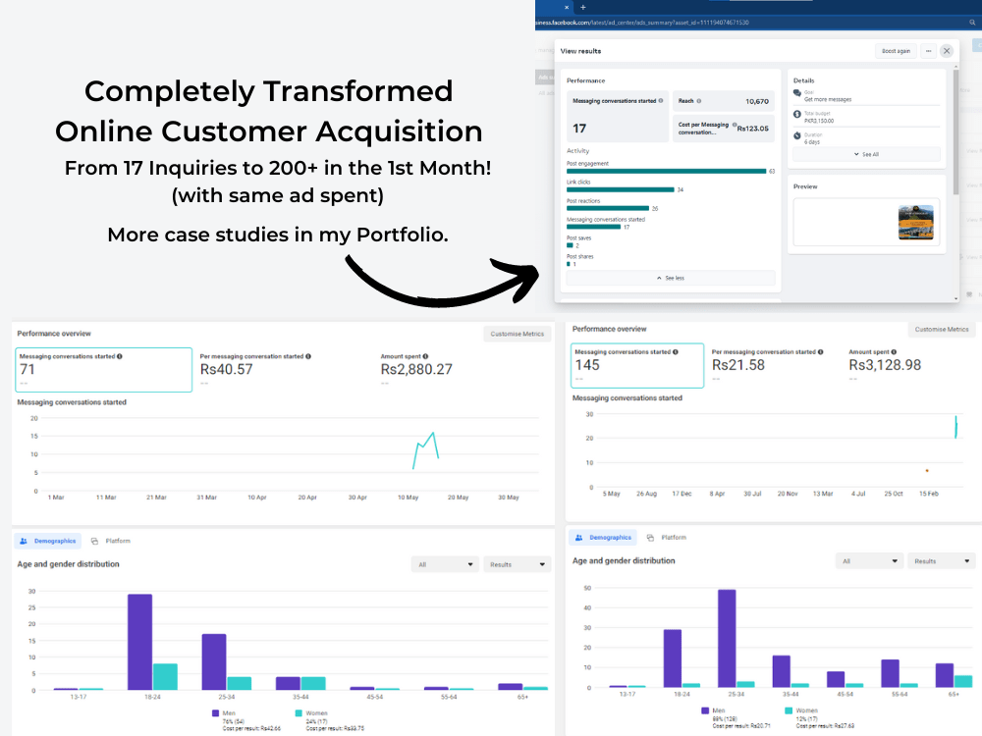
Task: Open the Results dropdown in the left panel
Action: pos(518,564)
